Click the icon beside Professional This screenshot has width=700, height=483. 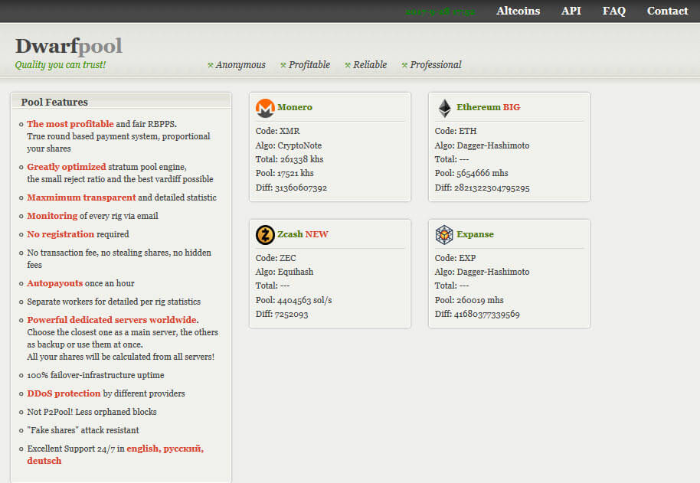[405, 65]
